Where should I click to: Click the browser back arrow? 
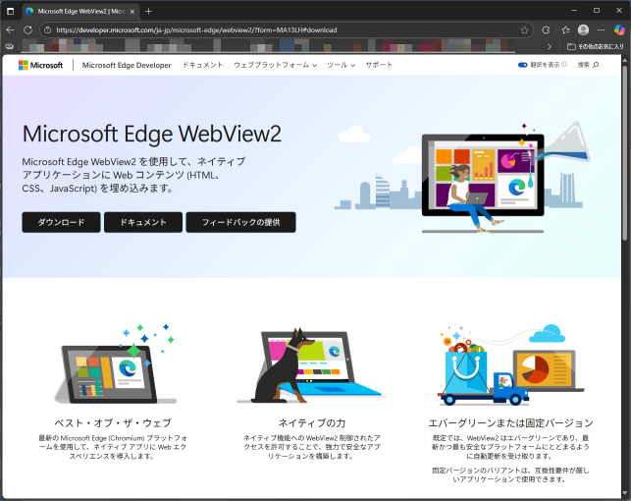[12, 29]
